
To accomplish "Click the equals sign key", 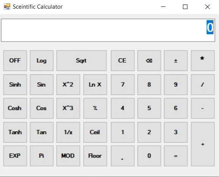I will coord(176,156).
